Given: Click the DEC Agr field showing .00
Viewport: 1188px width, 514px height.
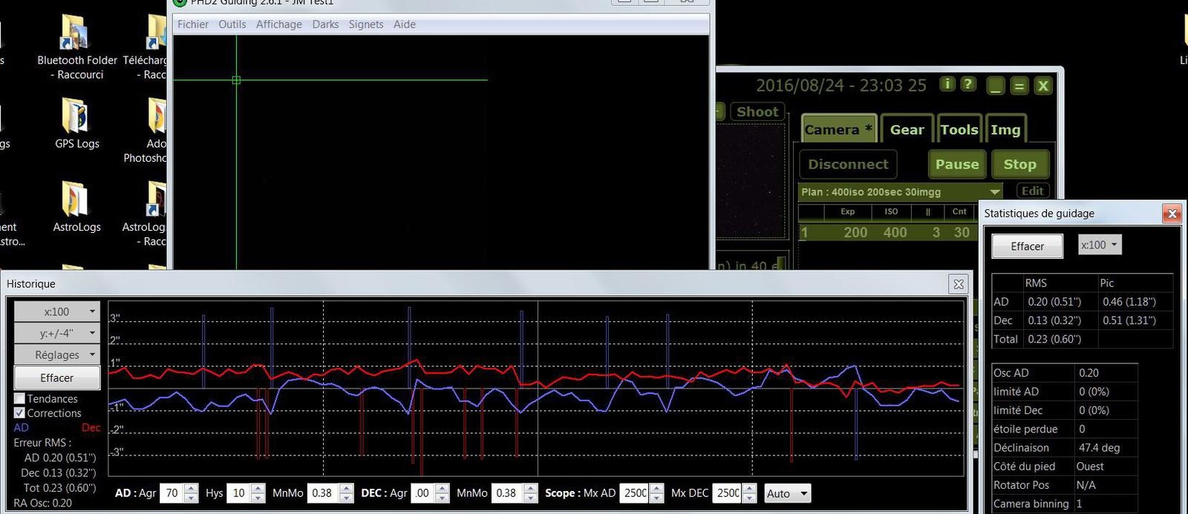Looking at the screenshot, I should [423, 493].
